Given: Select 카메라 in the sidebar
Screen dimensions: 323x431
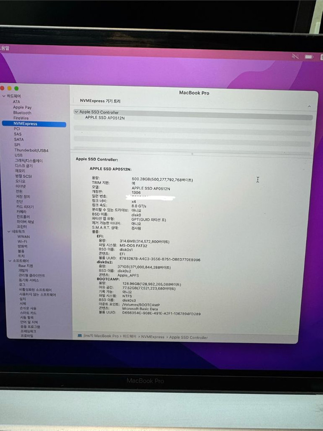Looking at the screenshot, I should pyautogui.click(x=22, y=212).
